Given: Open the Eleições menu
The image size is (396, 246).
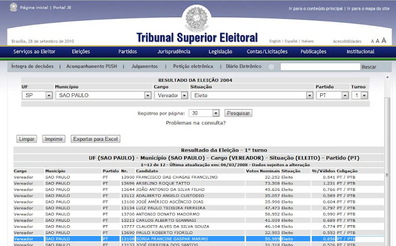Looking at the screenshot, I should [x=81, y=52].
